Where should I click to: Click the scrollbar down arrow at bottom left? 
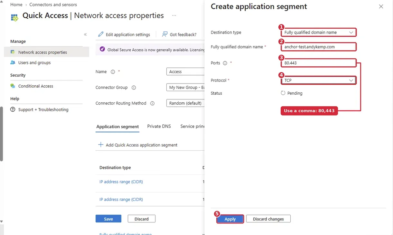[2, 221]
